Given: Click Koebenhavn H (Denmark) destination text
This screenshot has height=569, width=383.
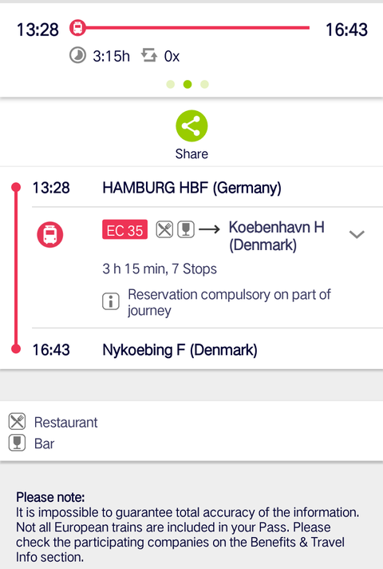Looking at the screenshot, I should coord(276,236).
